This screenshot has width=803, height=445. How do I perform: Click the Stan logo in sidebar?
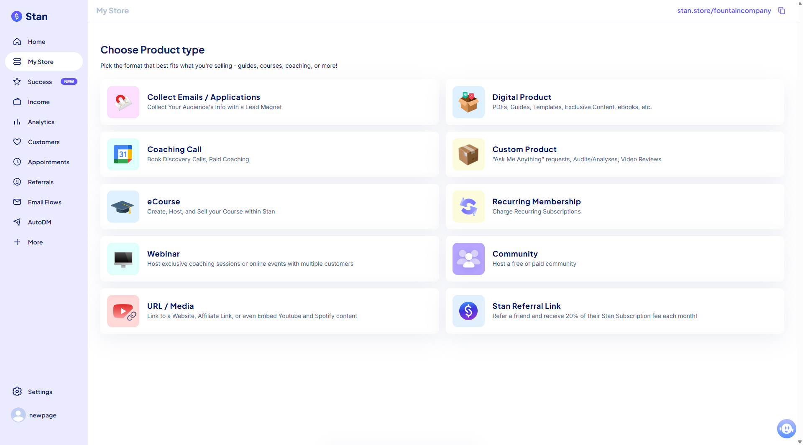pos(29,16)
